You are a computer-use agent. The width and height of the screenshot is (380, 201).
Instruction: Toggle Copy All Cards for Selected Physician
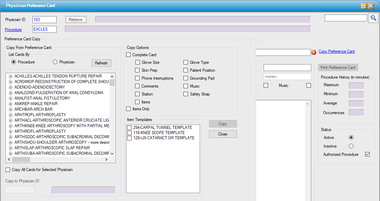click(8, 170)
